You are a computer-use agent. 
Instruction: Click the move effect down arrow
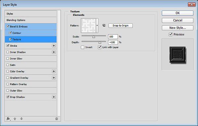pyautogui.click(x=21, y=119)
